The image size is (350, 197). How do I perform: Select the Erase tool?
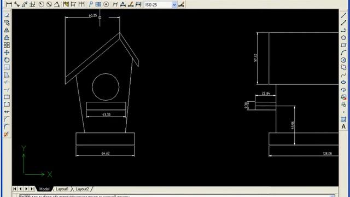click(7, 15)
